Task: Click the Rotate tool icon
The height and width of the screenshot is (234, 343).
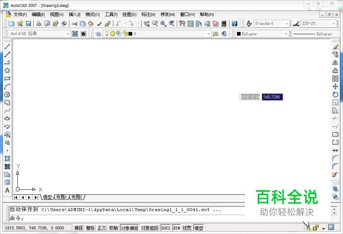Action: [x=336, y=94]
